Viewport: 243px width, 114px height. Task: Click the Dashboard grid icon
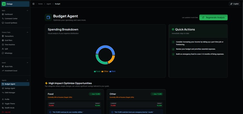3,14
